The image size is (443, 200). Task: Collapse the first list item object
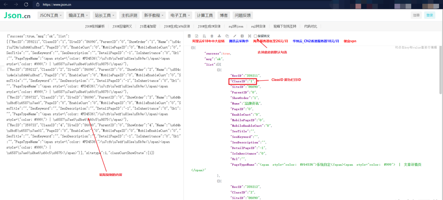[x=218, y=70]
